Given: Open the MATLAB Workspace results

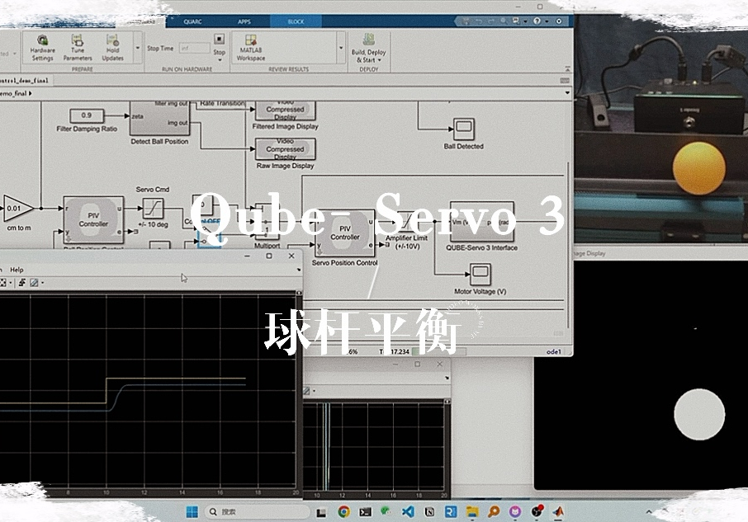Looking at the screenshot, I should click(x=250, y=48).
